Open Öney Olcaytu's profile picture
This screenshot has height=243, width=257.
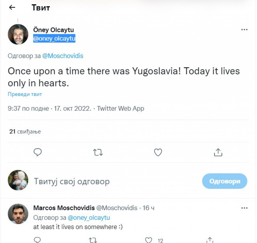(x=18, y=34)
